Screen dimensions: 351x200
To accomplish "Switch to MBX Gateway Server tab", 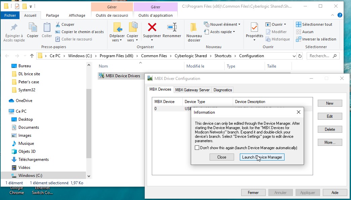I will click(192, 90).
